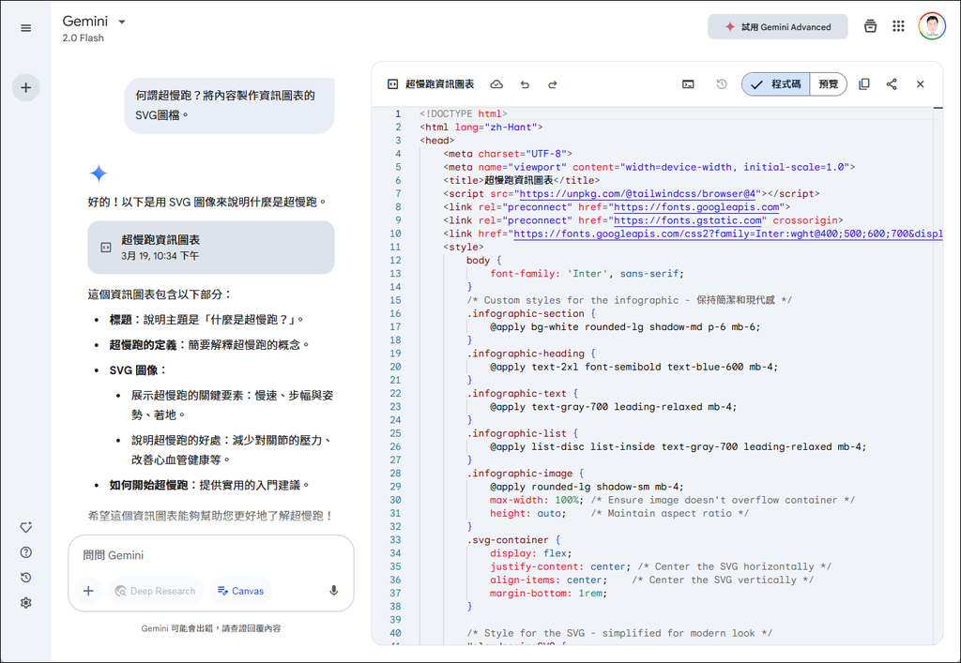Click the Gemini sparkle response icon

click(99, 173)
